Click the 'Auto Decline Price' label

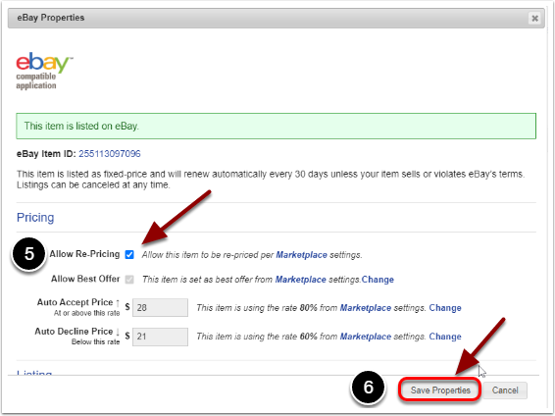(74, 332)
